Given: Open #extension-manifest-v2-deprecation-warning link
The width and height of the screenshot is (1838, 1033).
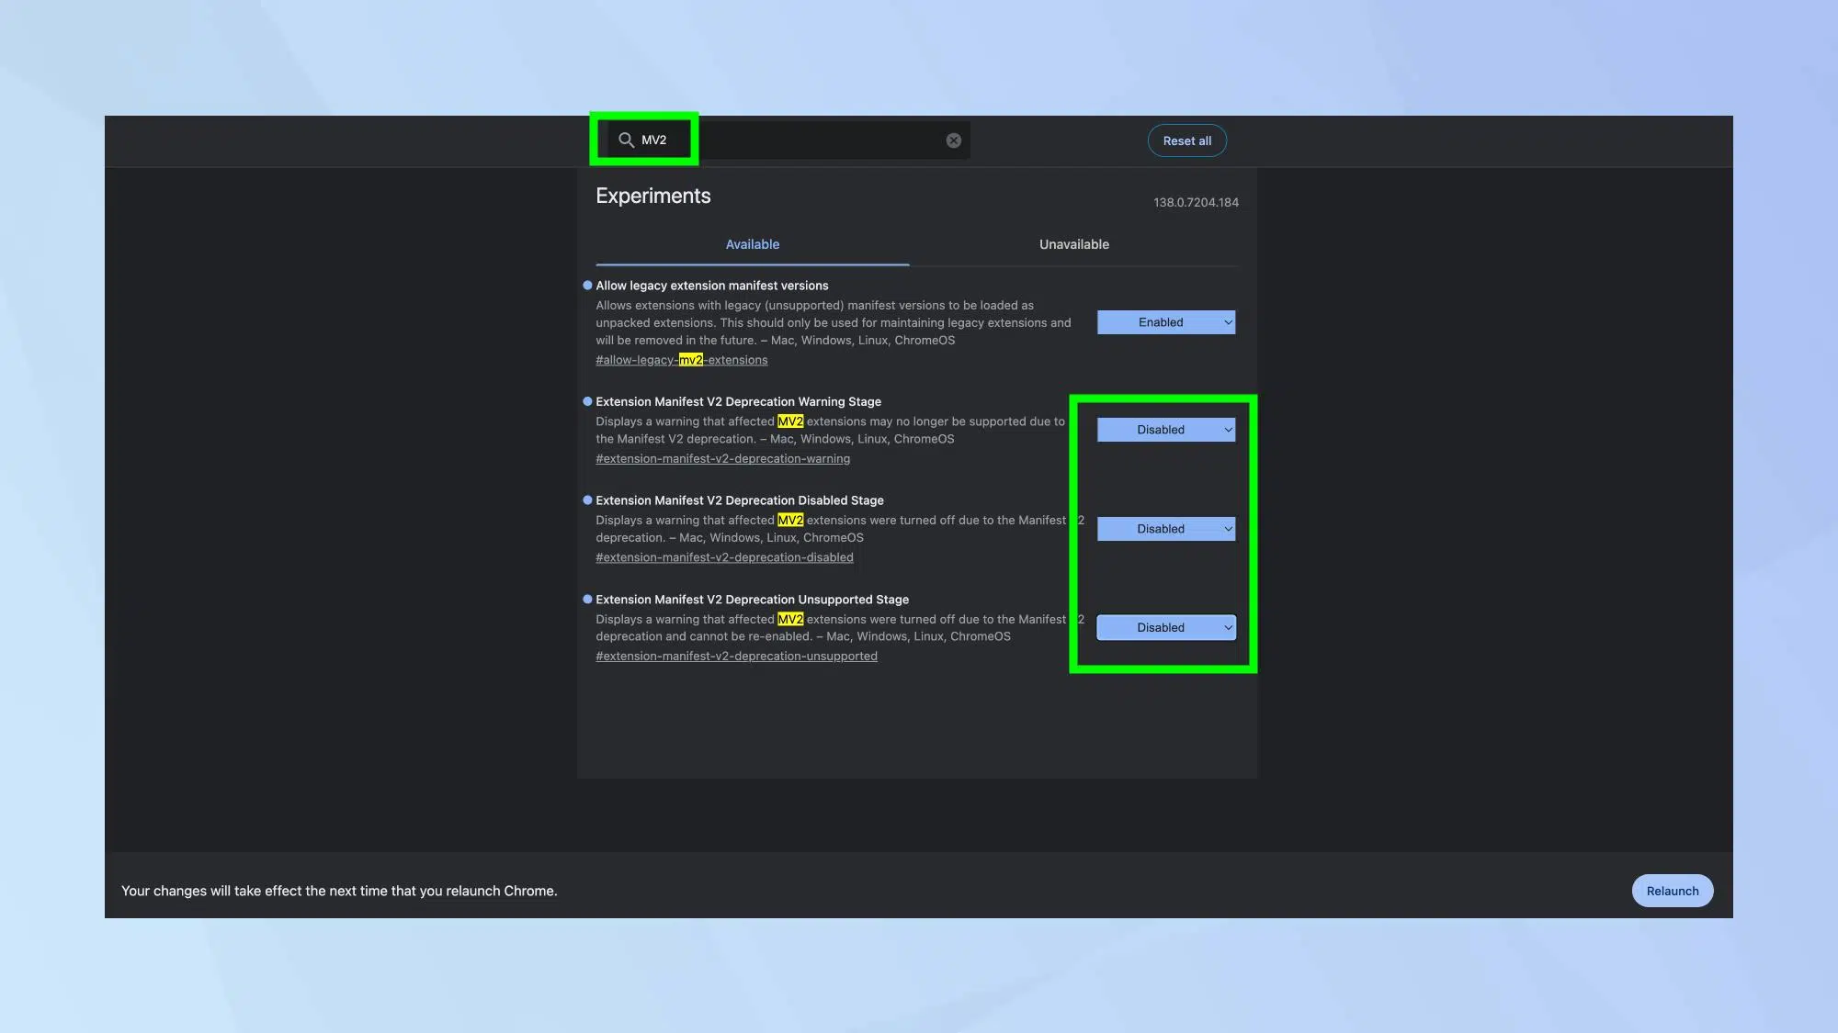Looking at the screenshot, I should click(722, 459).
